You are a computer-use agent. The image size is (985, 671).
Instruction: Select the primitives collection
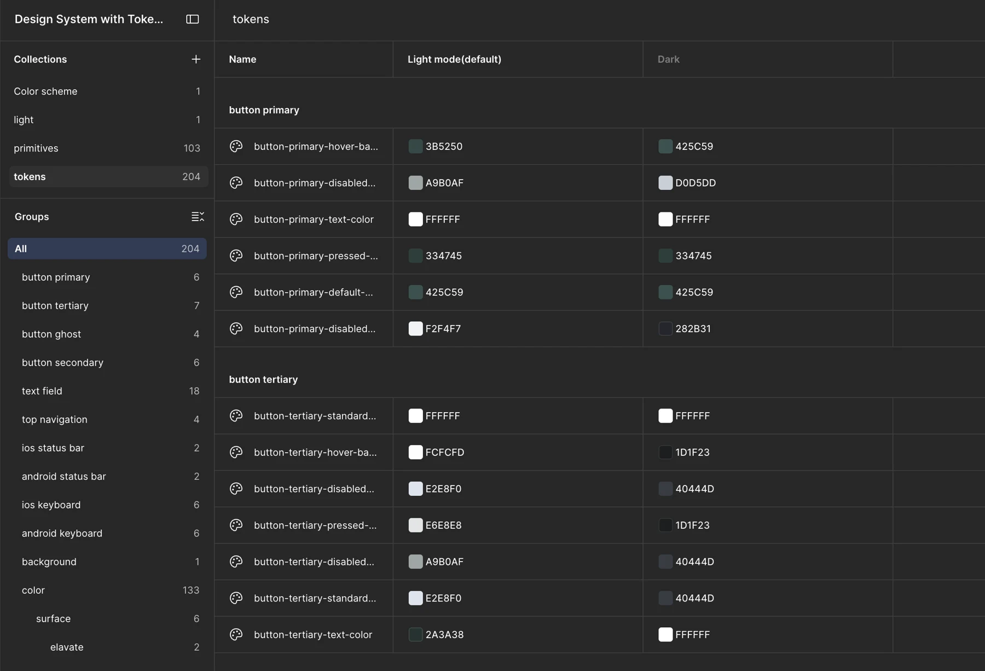point(107,148)
